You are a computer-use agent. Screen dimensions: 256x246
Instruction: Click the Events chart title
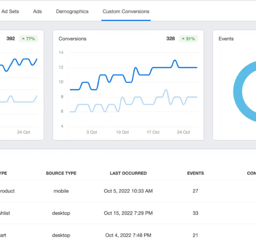pos(226,39)
